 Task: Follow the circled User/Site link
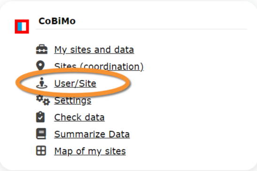(75, 84)
